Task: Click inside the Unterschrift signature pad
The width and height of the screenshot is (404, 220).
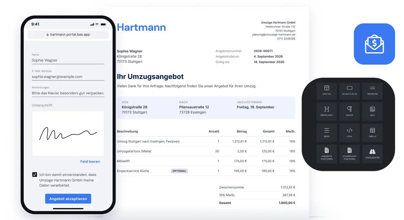Action: tap(68, 134)
